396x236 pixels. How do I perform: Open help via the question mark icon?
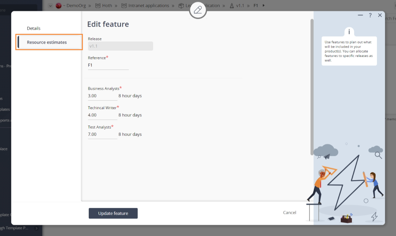point(370,15)
